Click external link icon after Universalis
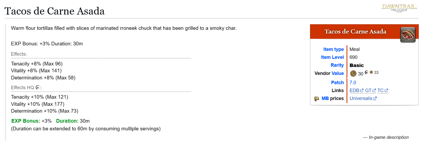The height and width of the screenshot is (143, 423). (375, 98)
